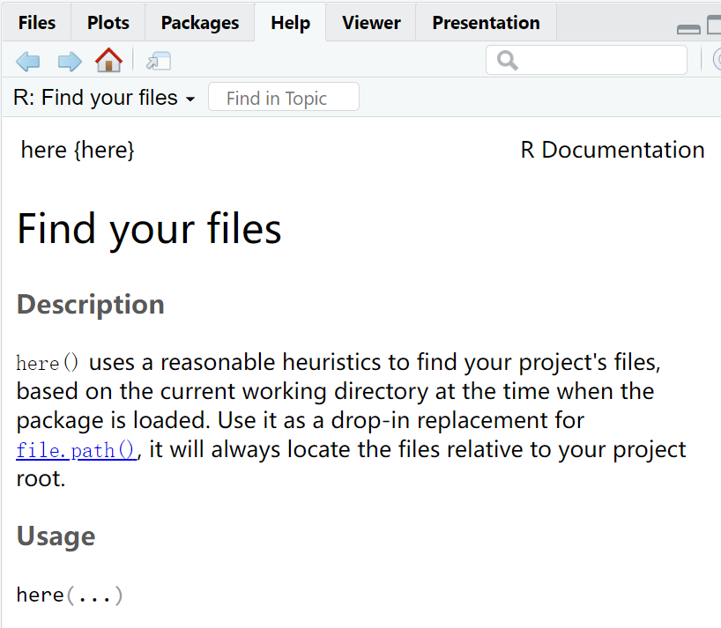
Task: Maximize the Help pane
Action: pyautogui.click(x=714, y=26)
